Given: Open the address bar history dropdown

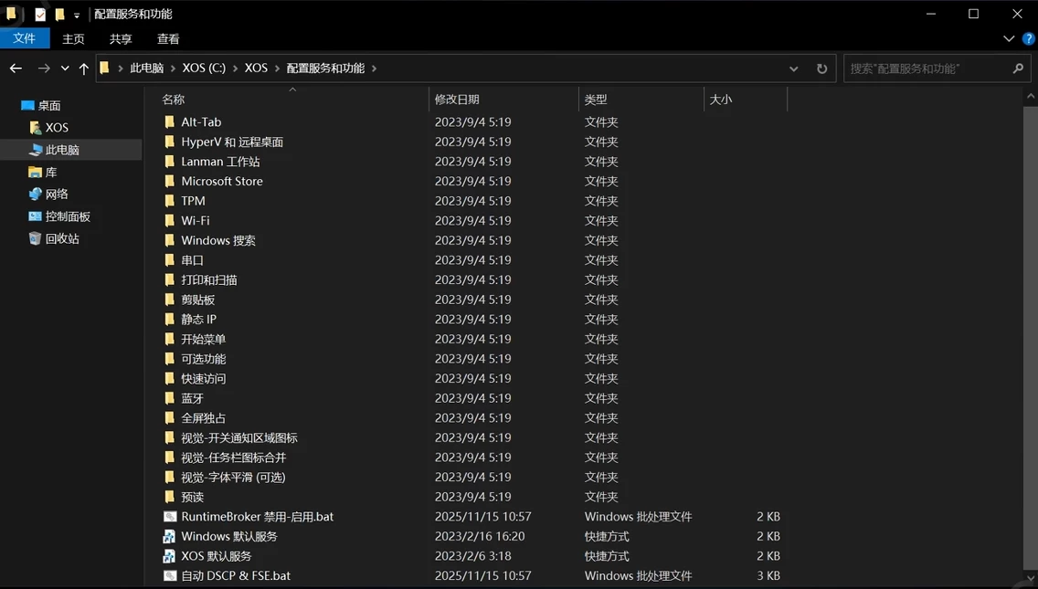Looking at the screenshot, I should pyautogui.click(x=794, y=68).
